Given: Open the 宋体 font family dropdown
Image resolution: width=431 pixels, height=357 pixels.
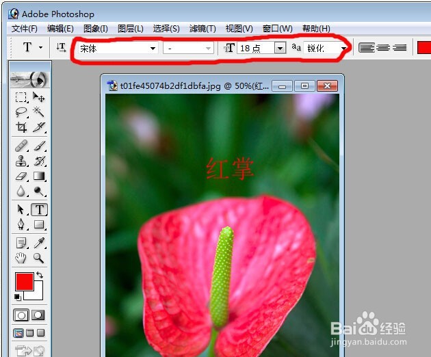Looking at the screenshot, I should 153,49.
